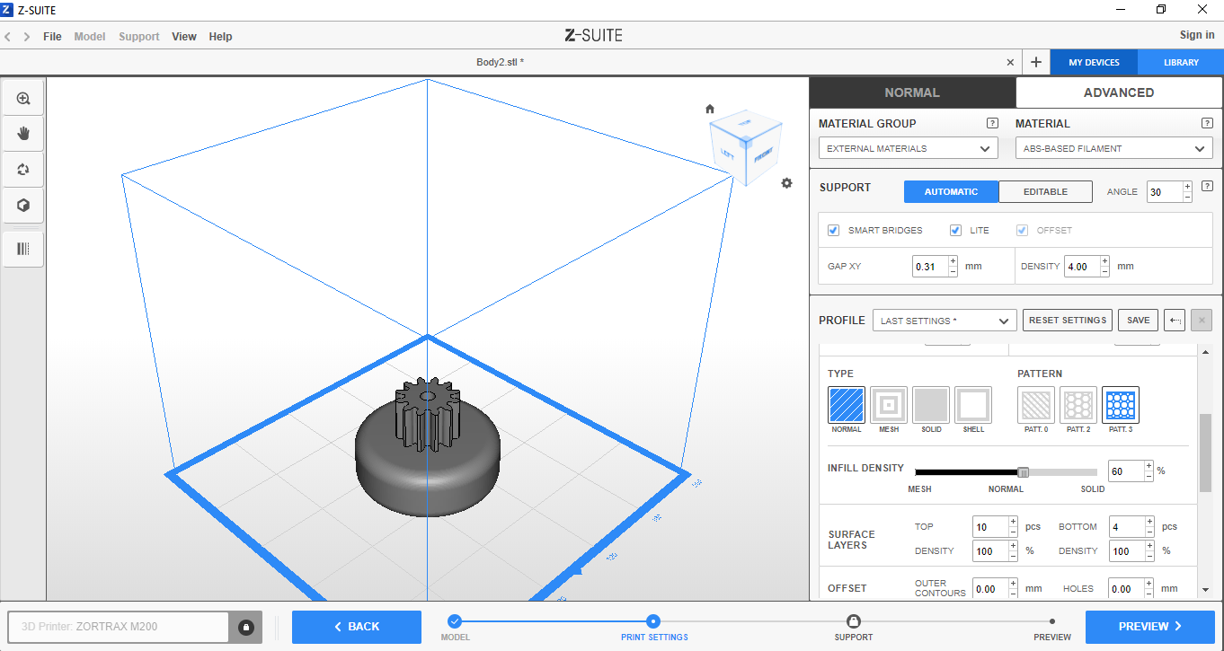Click the Back button
This screenshot has height=651, width=1224.
coord(357,627)
